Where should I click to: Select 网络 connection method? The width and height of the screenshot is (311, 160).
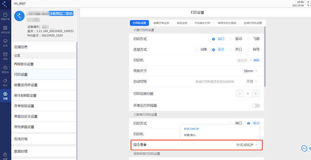[x=253, y=50]
